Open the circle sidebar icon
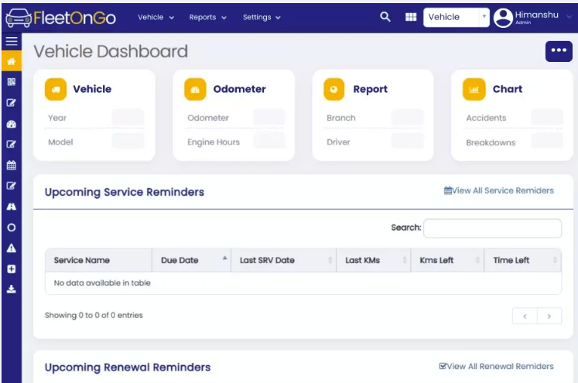Image resolution: width=578 pixels, height=383 pixels. tap(12, 227)
